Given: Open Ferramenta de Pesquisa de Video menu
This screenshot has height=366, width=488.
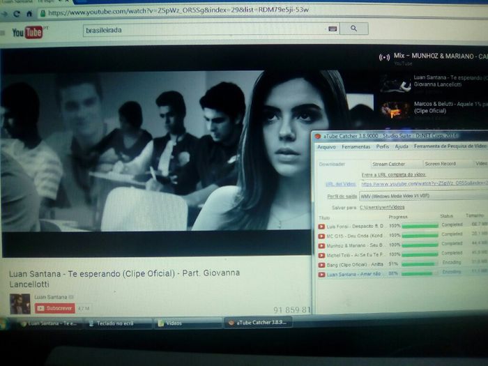Looking at the screenshot, I should pos(450,146).
